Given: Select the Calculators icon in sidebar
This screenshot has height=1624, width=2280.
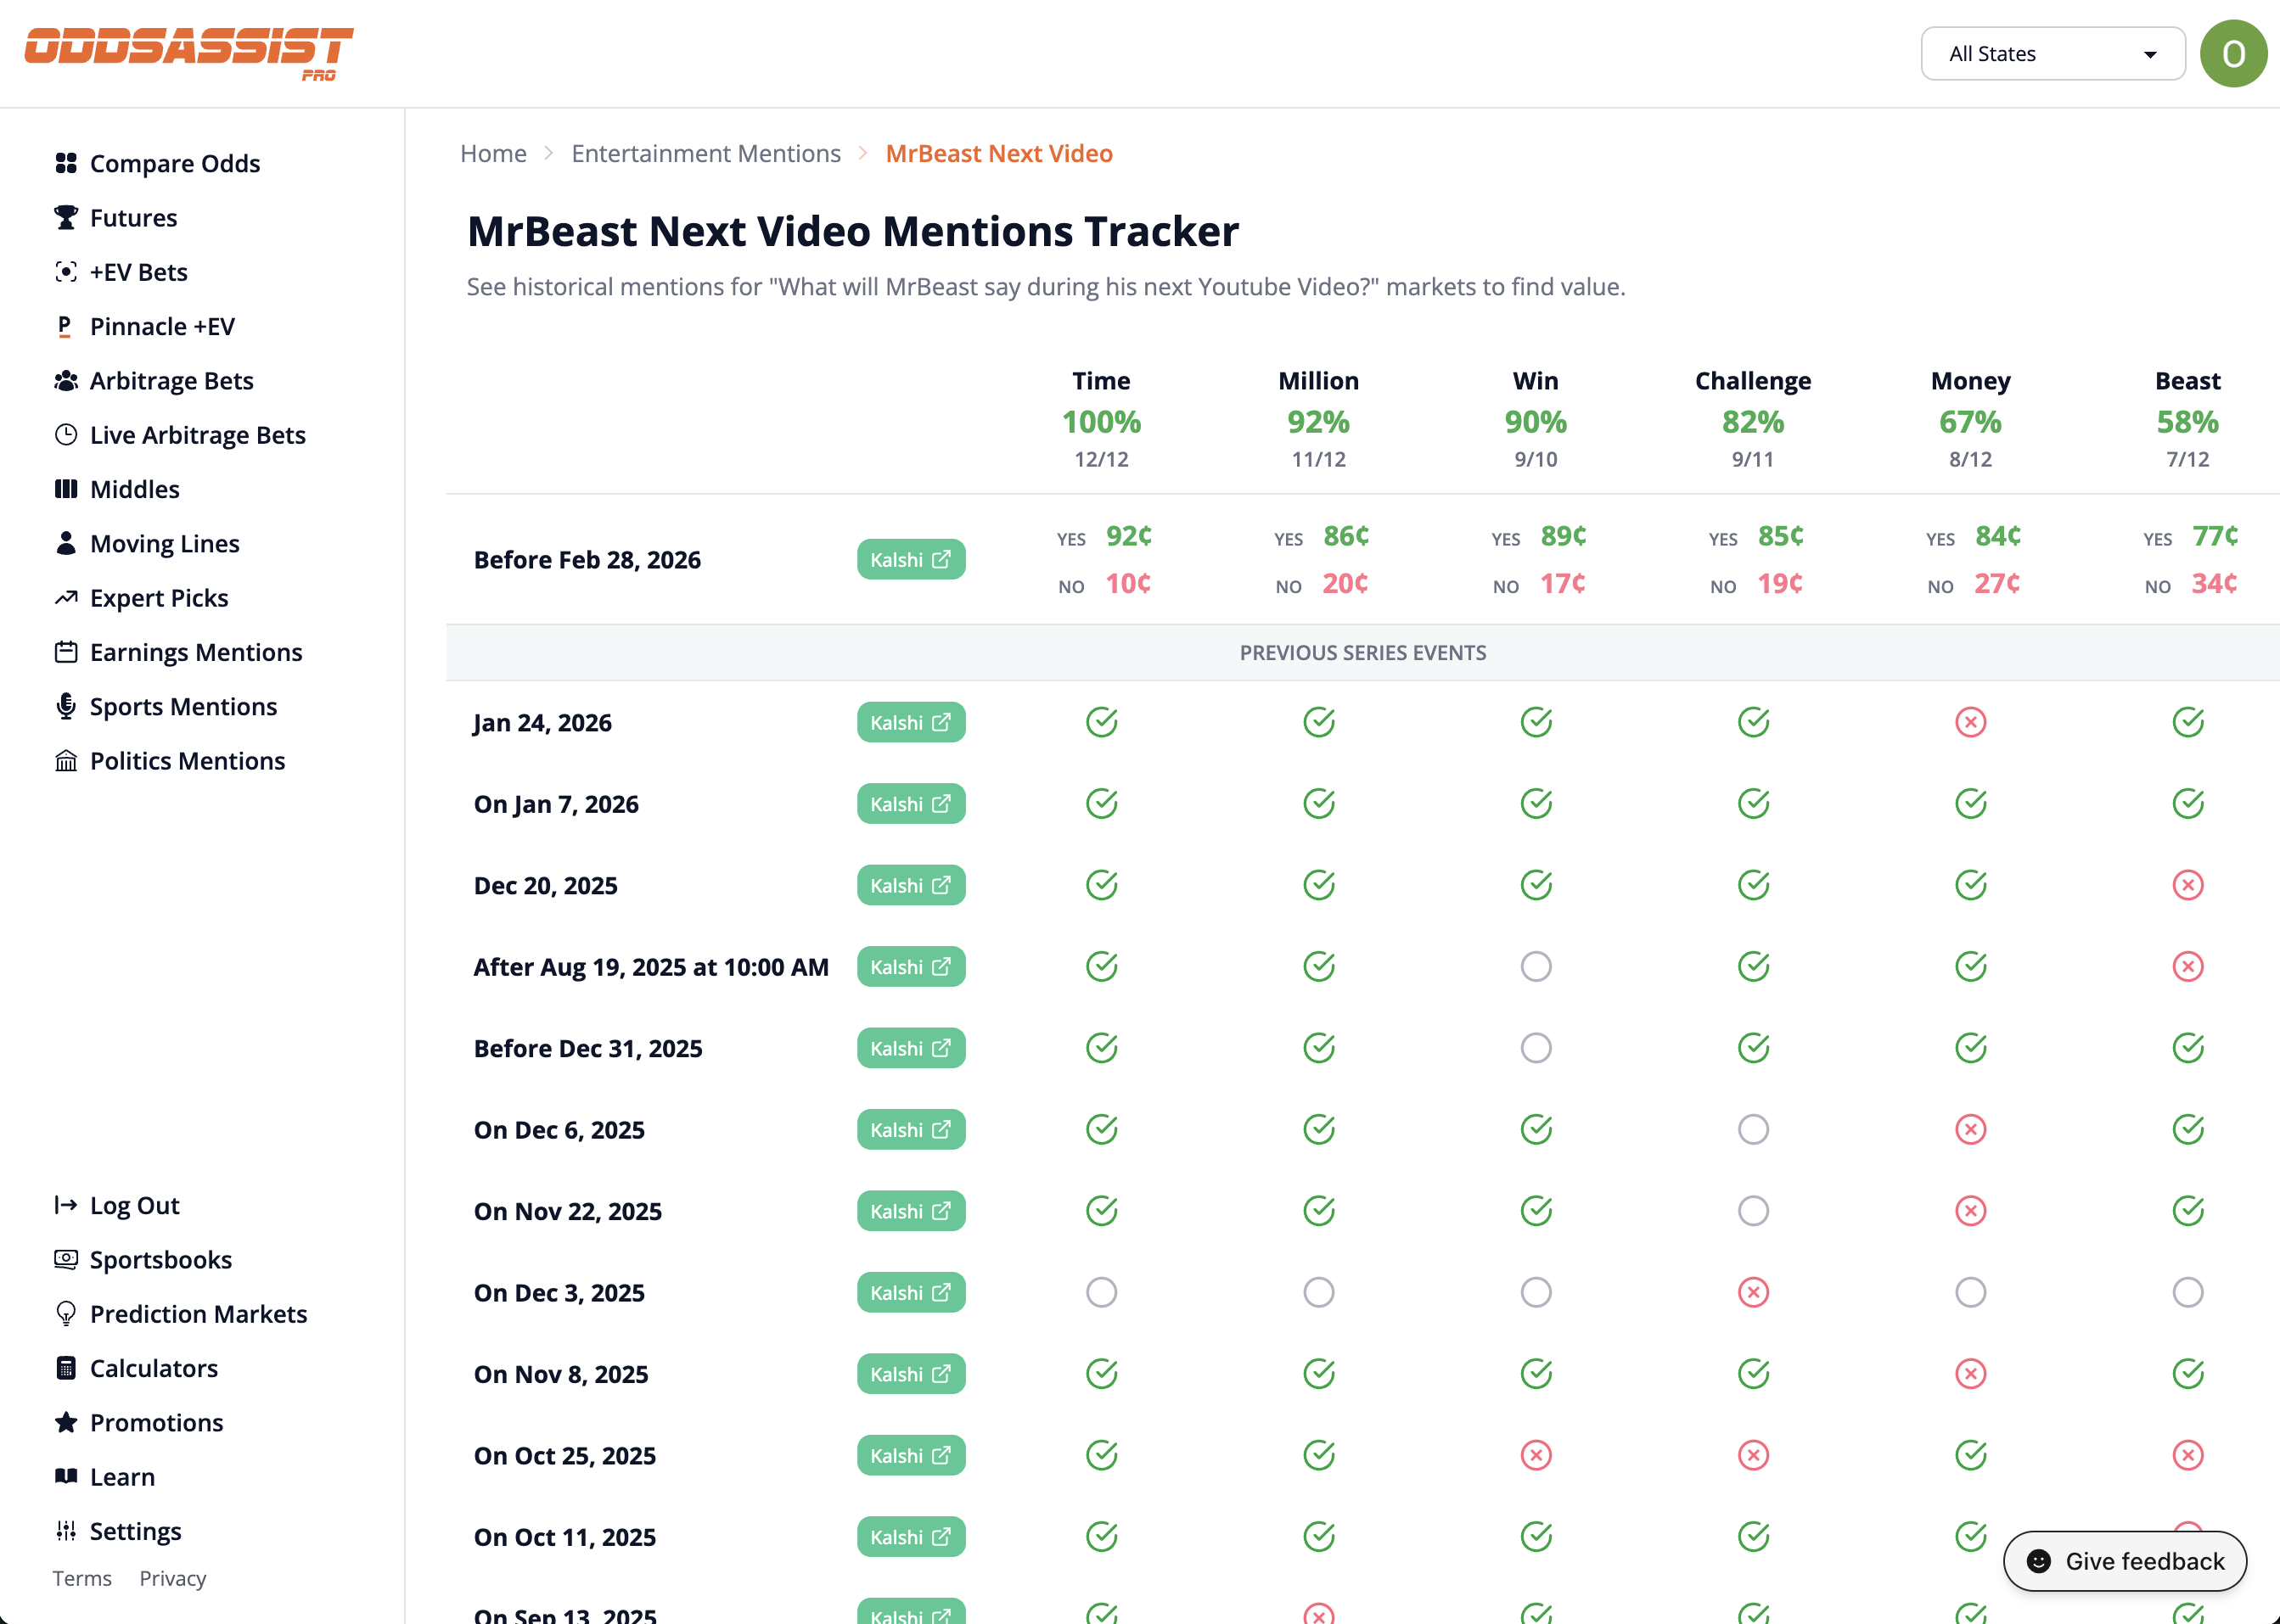Looking at the screenshot, I should [x=65, y=1367].
